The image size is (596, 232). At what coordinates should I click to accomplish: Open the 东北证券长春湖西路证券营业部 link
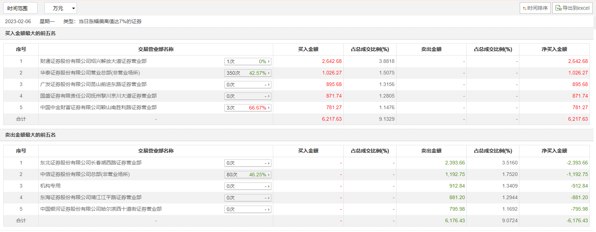pos(91,163)
